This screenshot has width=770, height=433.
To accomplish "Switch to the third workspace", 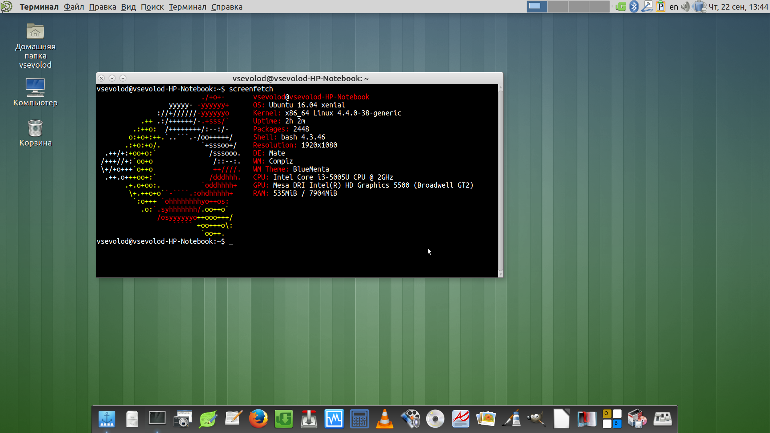I will tap(579, 6).
